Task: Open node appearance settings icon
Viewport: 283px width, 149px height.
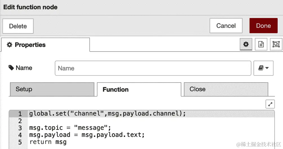Action: point(276,44)
